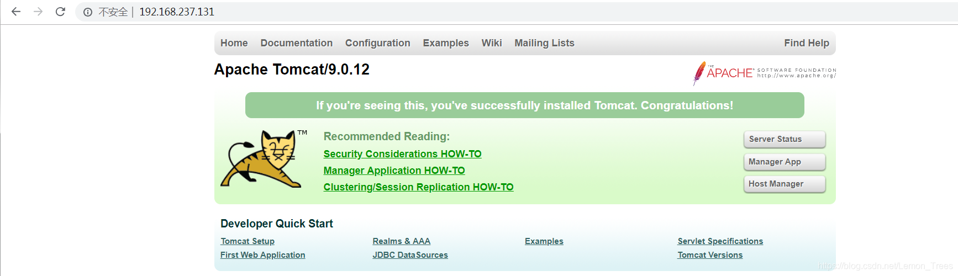Screen dimensions: 958x276
Task: Open the Wiki menu item
Action: point(492,43)
